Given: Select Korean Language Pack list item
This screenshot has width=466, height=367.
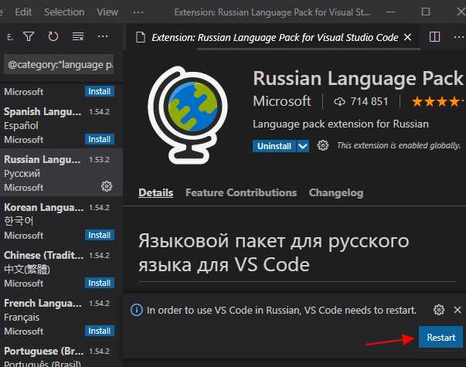Looking at the screenshot, I should click(61, 221).
